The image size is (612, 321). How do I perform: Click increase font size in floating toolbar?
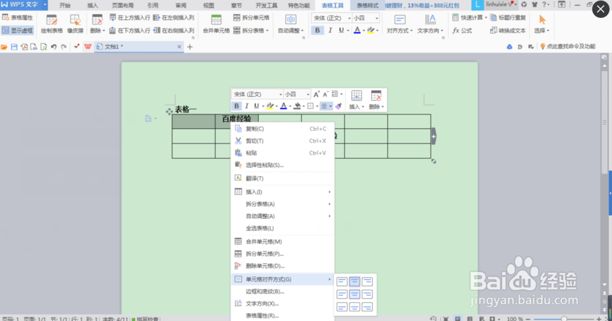316,94
